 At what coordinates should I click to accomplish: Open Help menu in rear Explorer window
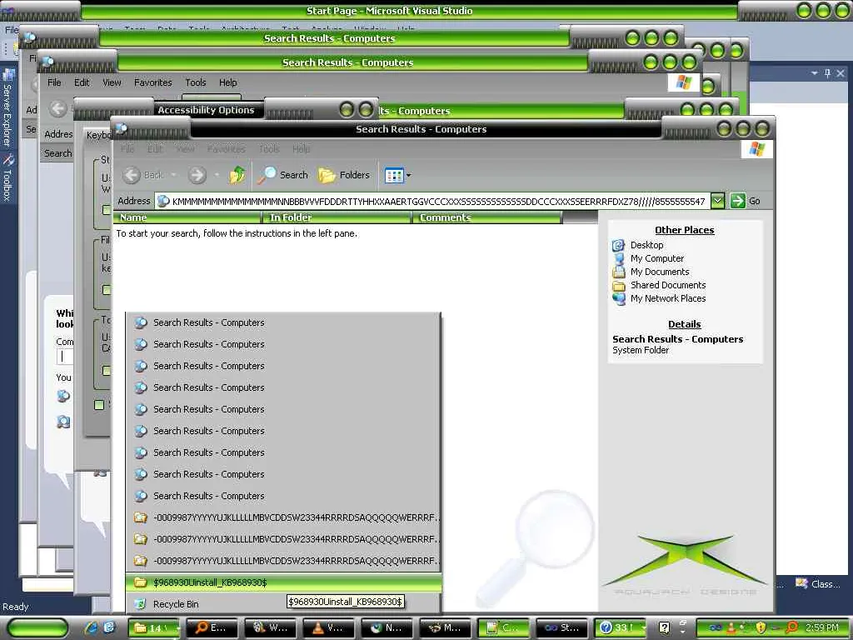pyautogui.click(x=228, y=82)
